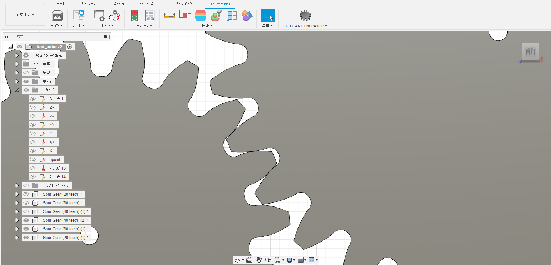This screenshot has height=265, width=551.
Task: Open the デザイン workspace dropdown
Action: click(x=25, y=14)
